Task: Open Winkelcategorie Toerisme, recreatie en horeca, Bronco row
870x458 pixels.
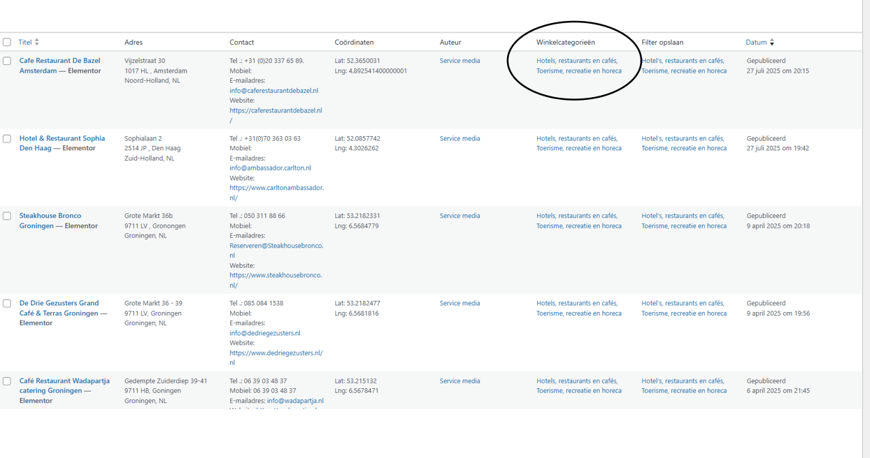Action: pyautogui.click(x=579, y=226)
